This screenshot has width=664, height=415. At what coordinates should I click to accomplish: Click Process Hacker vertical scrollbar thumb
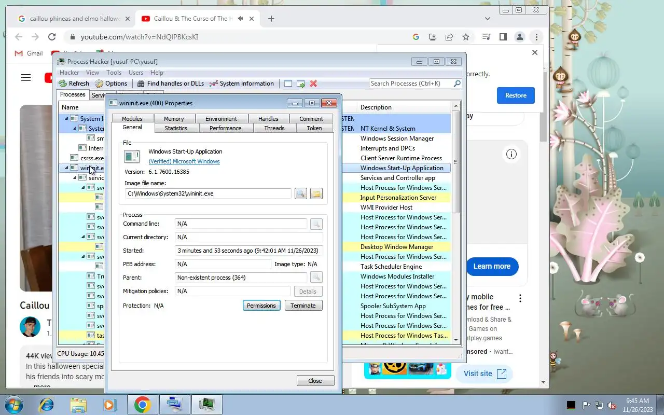(x=456, y=162)
